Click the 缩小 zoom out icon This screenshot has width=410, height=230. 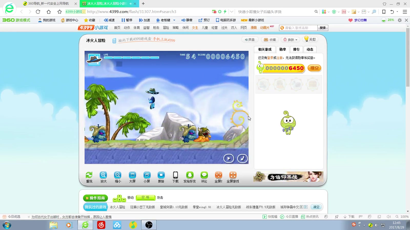point(118,177)
